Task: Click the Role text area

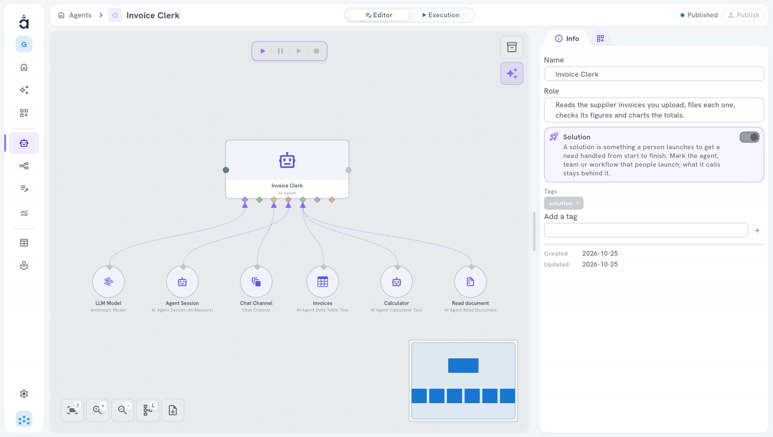Action: point(654,110)
